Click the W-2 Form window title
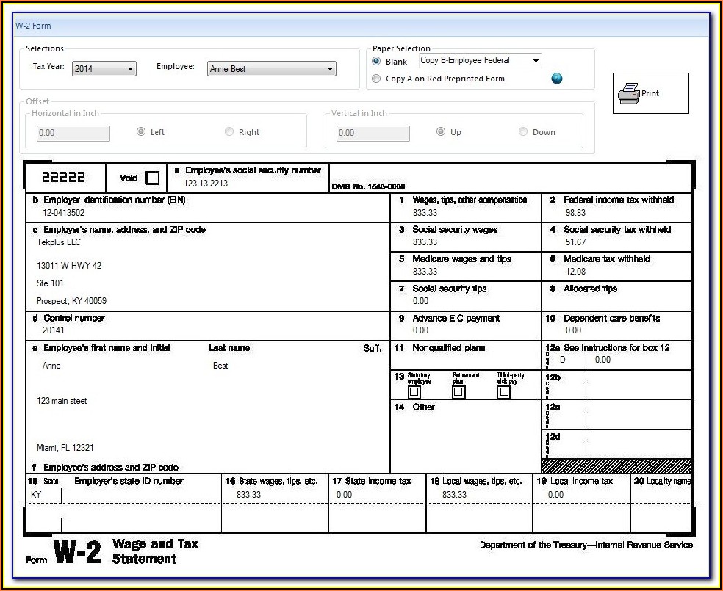Screen dimensions: 723x591 (33, 26)
